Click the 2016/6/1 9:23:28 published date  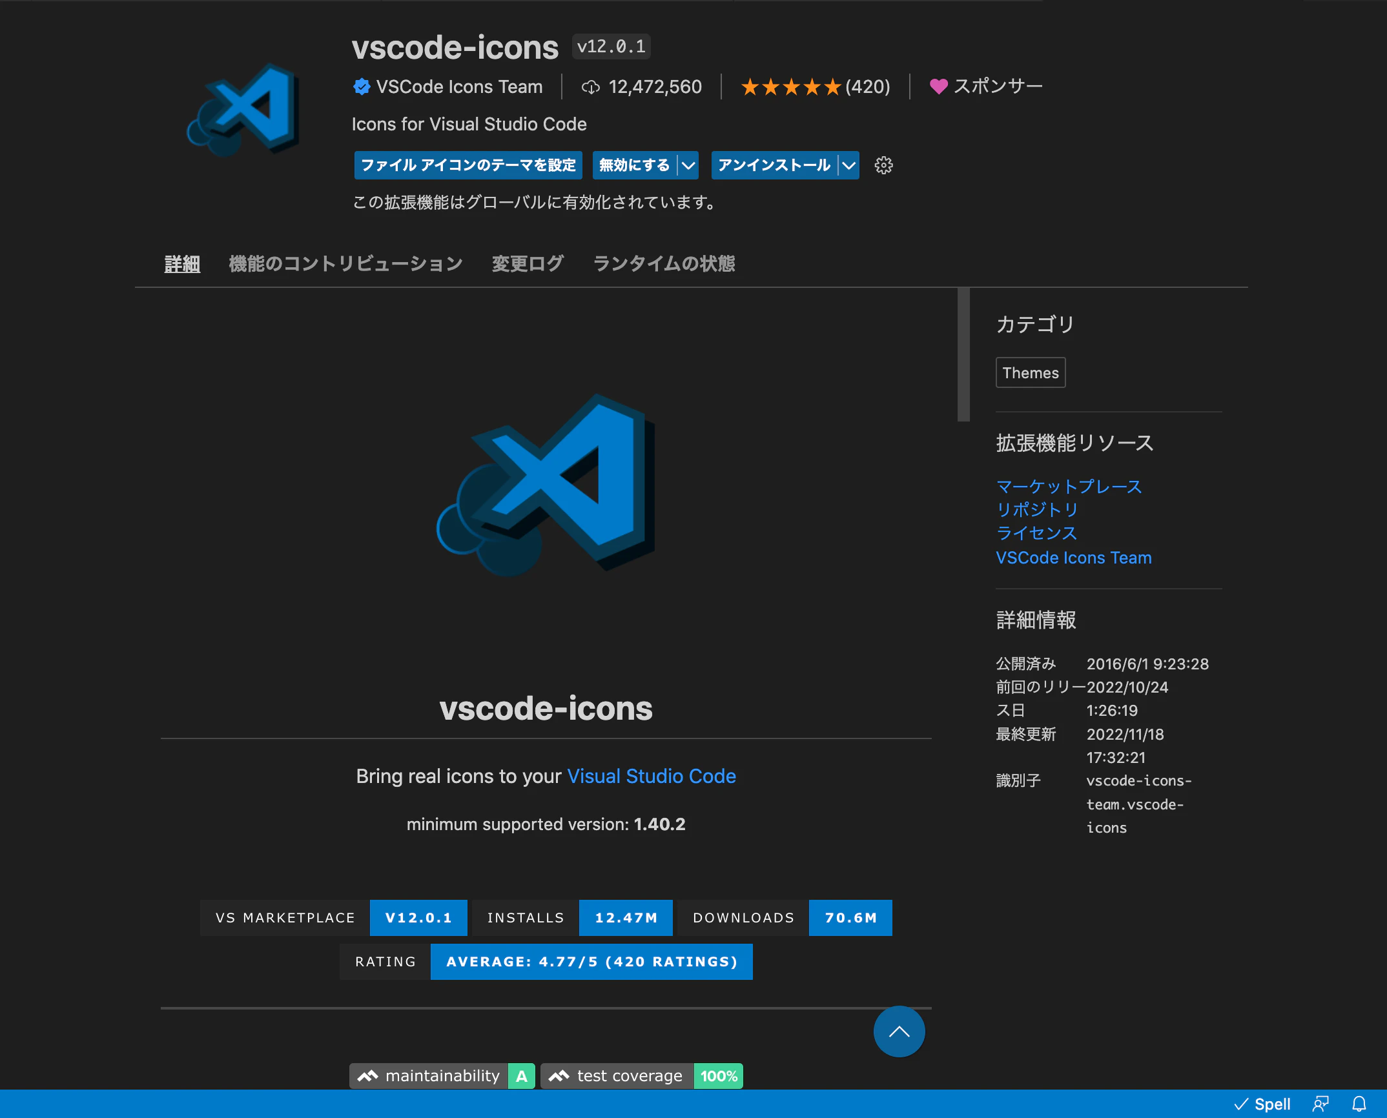click(x=1147, y=664)
